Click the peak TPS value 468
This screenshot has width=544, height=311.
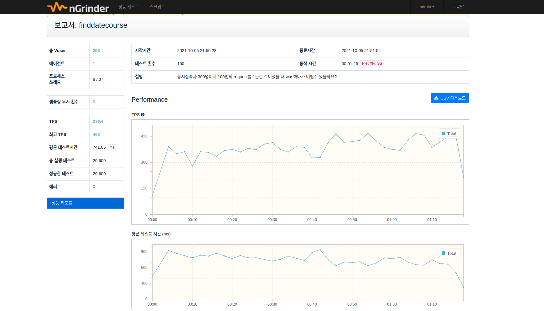click(x=96, y=135)
